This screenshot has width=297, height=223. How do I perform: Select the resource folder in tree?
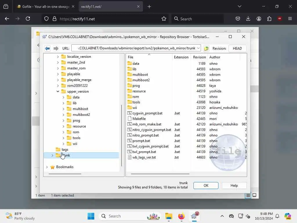tap(79, 126)
